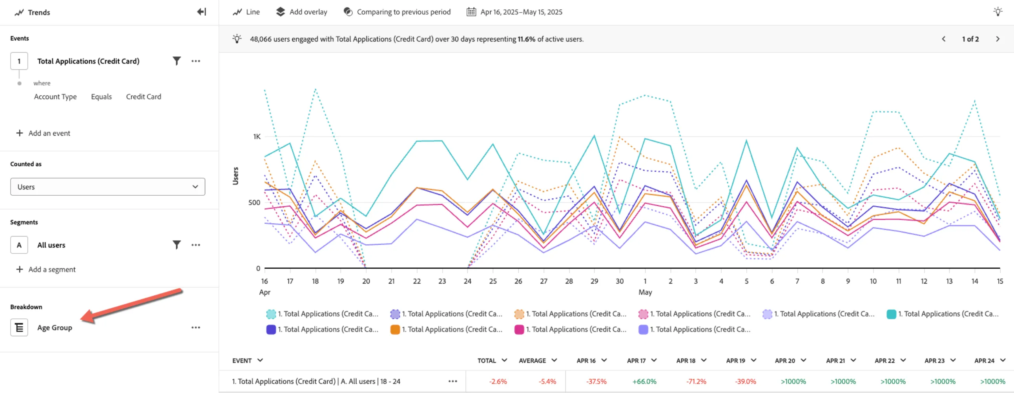The height and width of the screenshot is (393, 1014).
Task: Sort by the EVENT column header
Action: click(x=248, y=361)
